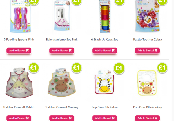
Task: Add Rattle Teether Zebra to basket
Action: [147, 51]
